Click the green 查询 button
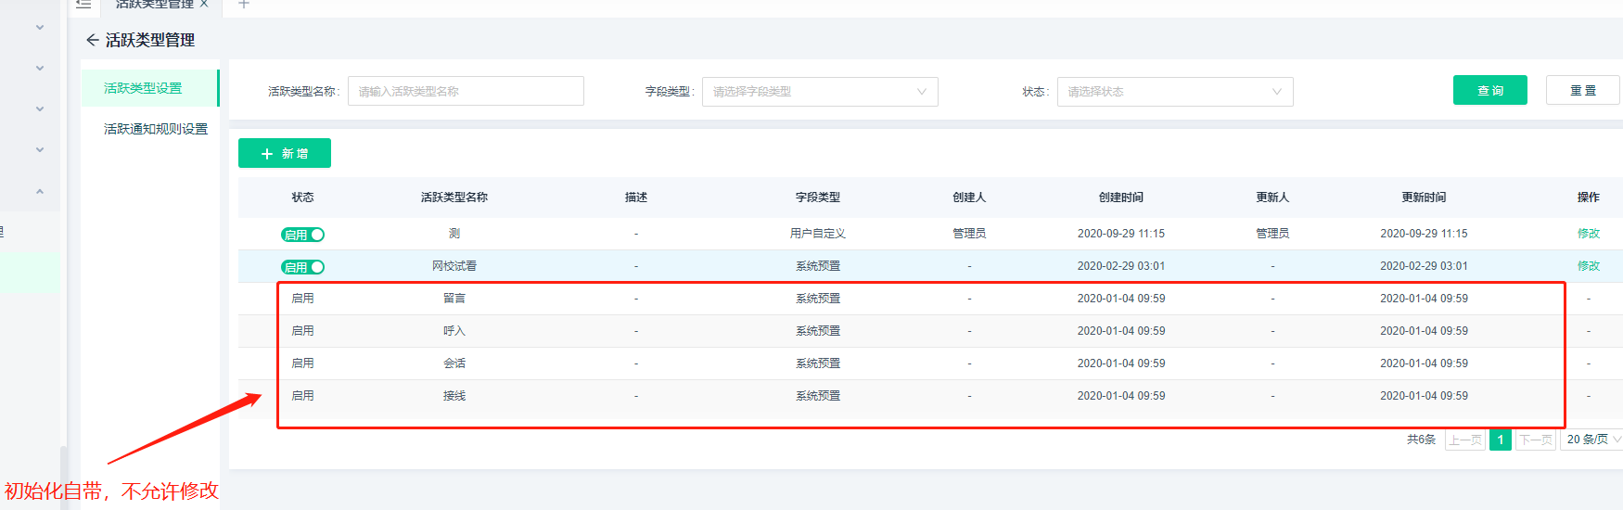 pos(1489,91)
